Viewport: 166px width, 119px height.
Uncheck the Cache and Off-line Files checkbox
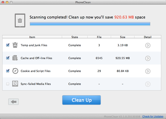8,58
